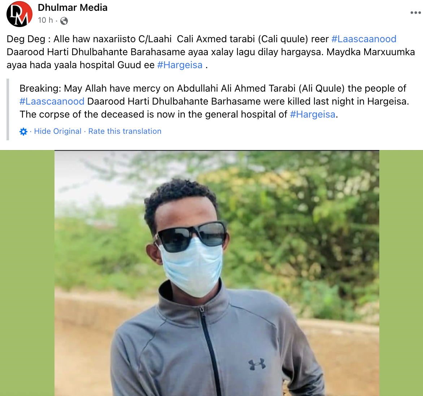Open #Laascaanood hashtag in original Somali text
Viewport: 423px width, 396px height.
364,39
